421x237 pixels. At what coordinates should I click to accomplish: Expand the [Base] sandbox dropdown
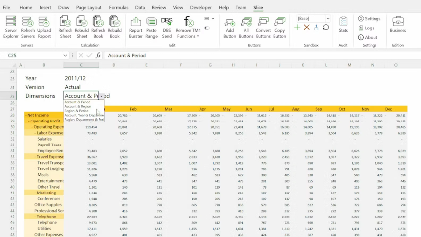point(328,19)
